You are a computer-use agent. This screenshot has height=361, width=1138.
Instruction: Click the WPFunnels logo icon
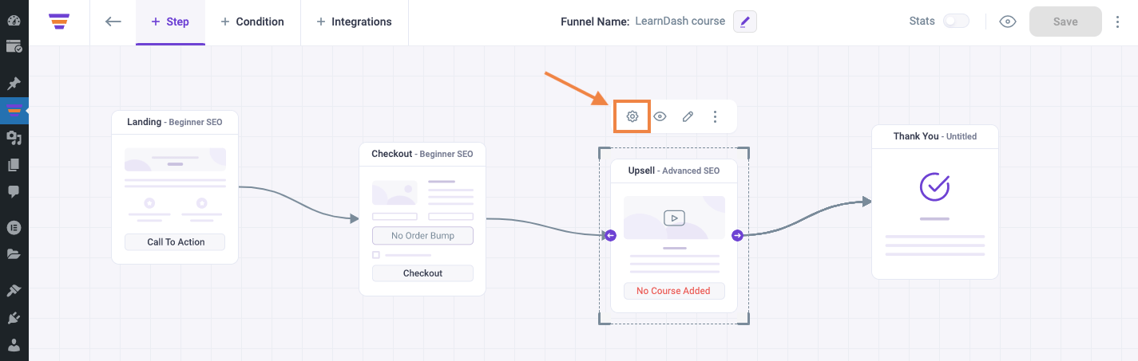point(59,22)
